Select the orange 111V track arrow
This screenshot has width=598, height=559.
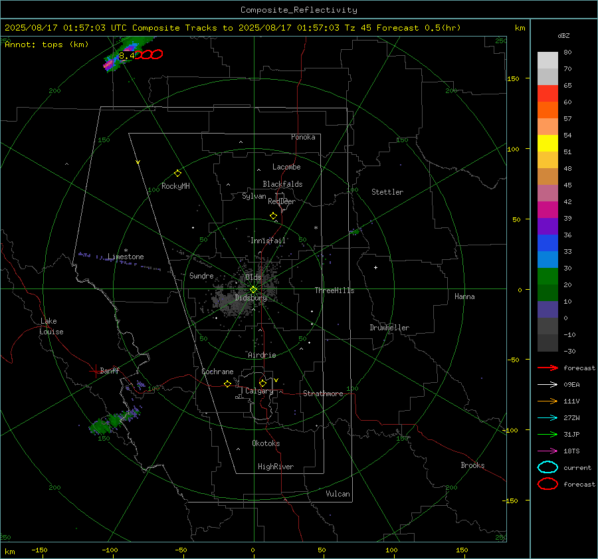pyautogui.click(x=548, y=401)
